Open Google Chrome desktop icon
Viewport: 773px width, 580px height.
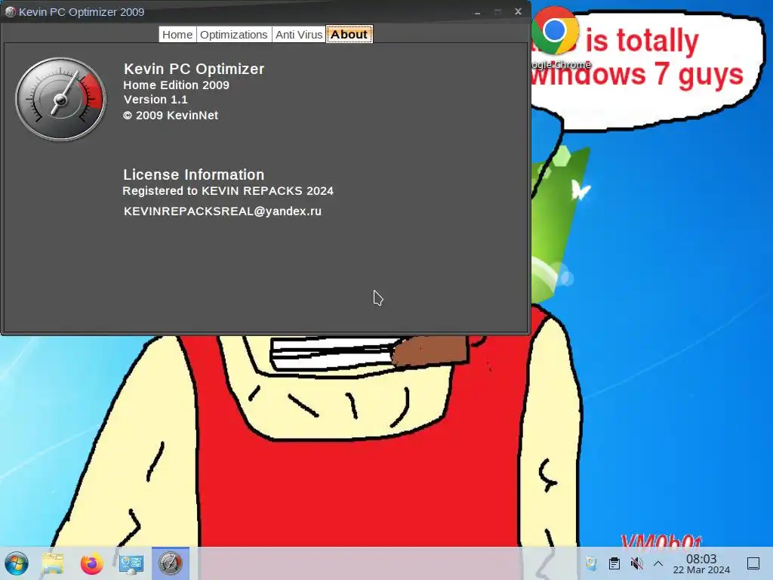pyautogui.click(x=555, y=37)
